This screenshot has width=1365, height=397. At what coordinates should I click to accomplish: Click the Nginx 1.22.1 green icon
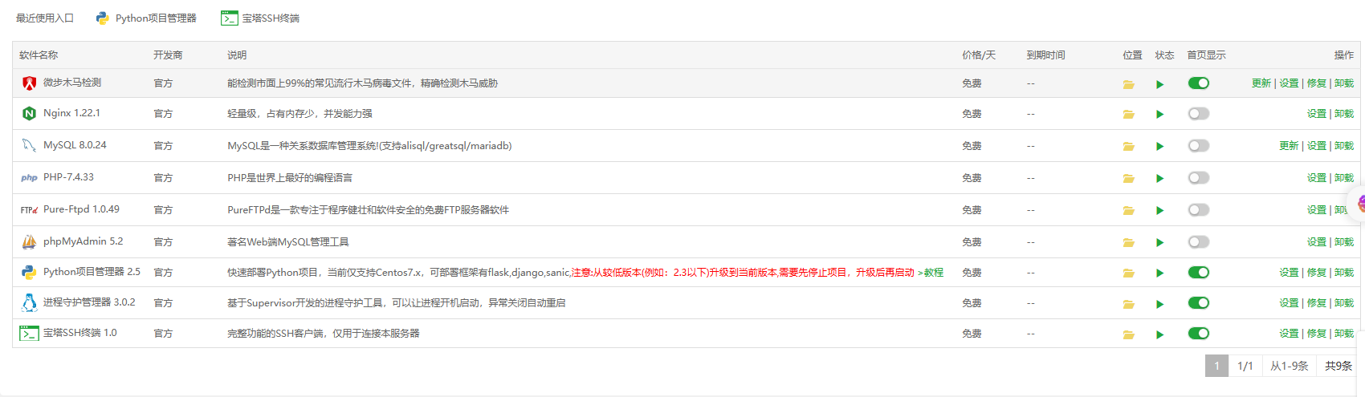(x=29, y=113)
